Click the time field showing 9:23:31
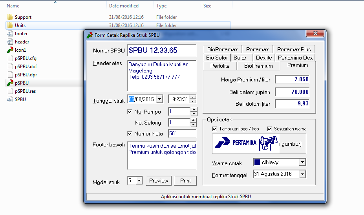The image size is (364, 215). pyautogui.click(x=179, y=99)
